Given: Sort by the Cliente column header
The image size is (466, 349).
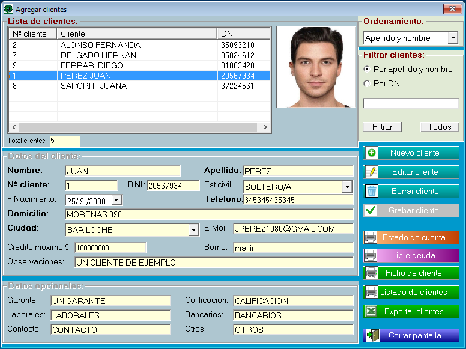Looking at the screenshot, I should (x=137, y=34).
